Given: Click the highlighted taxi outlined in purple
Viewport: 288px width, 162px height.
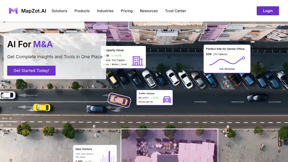Looking at the screenshot, I should 119,100.
